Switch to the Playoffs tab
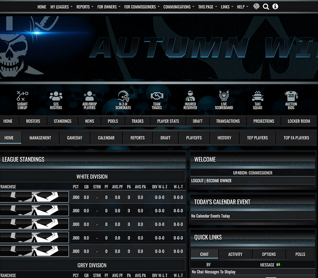The height and width of the screenshot is (278, 318). pyautogui.click(x=194, y=137)
